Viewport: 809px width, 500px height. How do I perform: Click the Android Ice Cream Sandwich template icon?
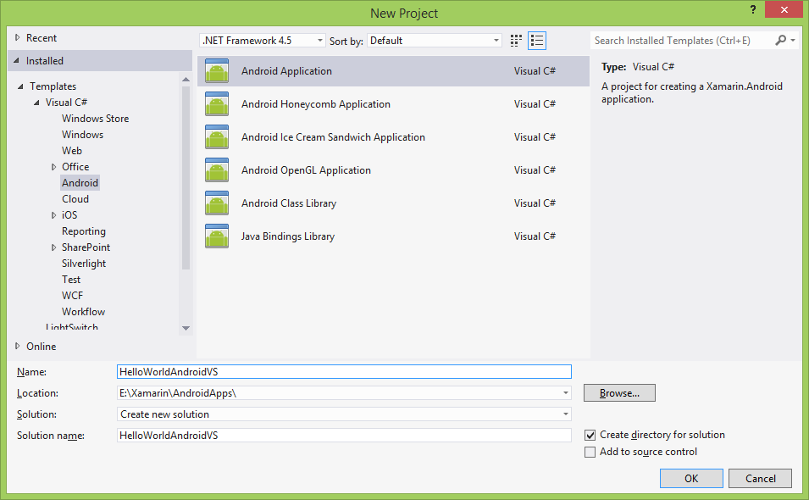(217, 137)
